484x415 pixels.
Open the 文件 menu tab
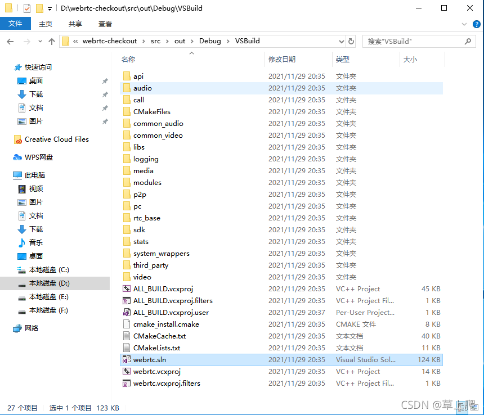pos(15,24)
